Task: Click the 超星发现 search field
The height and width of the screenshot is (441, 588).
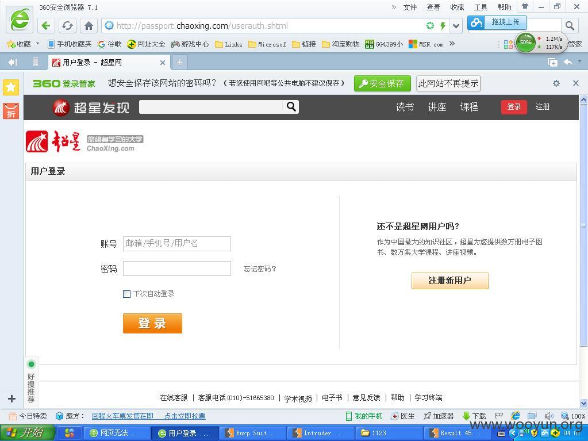Action: tap(211, 107)
